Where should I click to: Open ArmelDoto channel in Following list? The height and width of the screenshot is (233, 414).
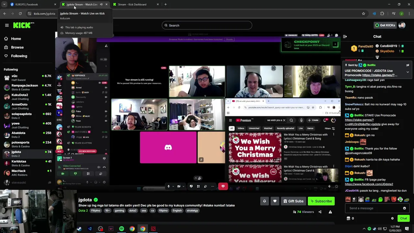(x=27, y=106)
